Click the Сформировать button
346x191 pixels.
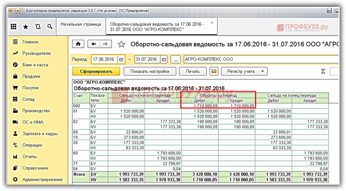96,71
